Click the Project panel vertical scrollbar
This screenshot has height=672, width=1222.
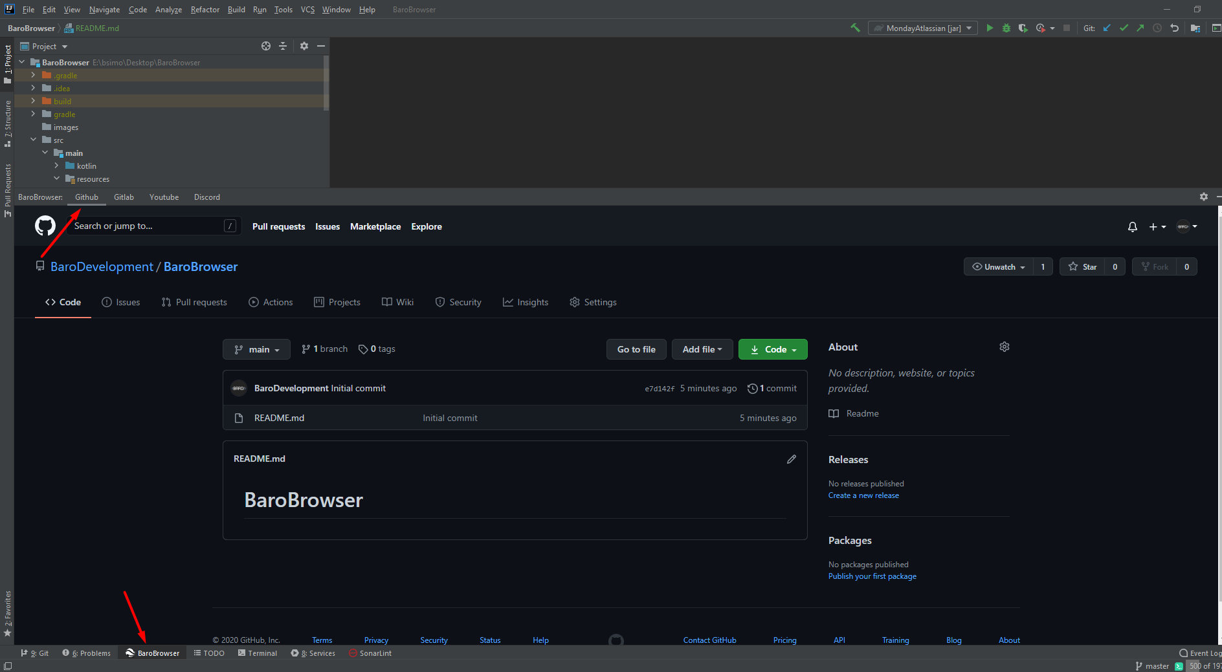click(326, 83)
